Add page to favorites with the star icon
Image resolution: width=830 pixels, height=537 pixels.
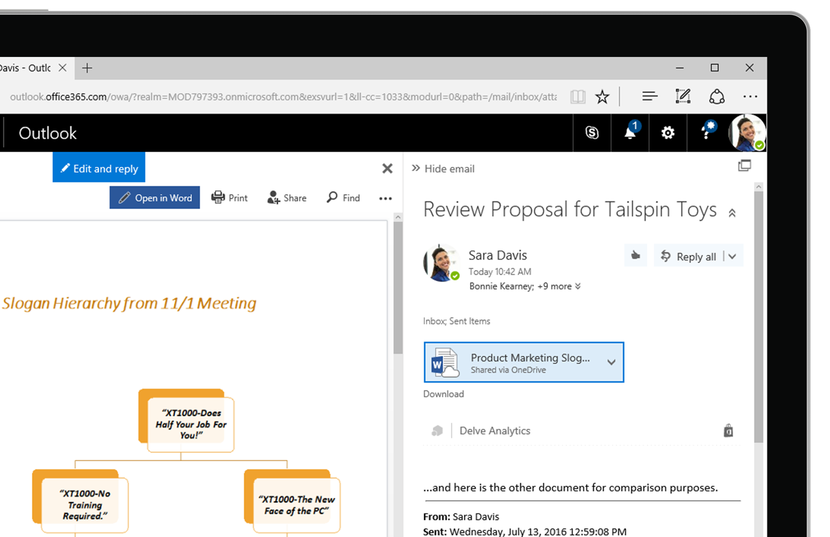tap(602, 96)
